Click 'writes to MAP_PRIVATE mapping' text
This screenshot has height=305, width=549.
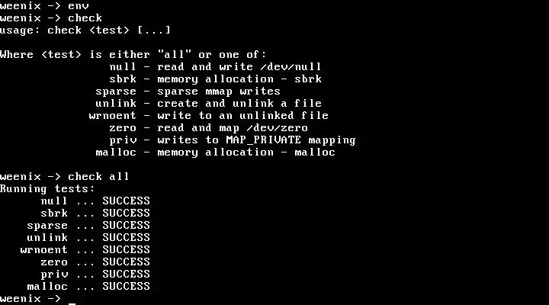256,140
